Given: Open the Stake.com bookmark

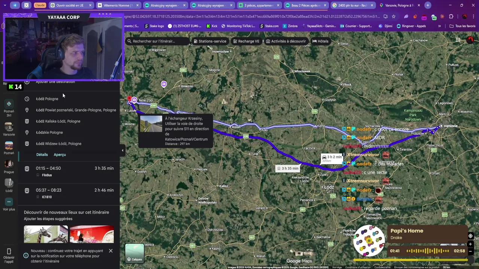Looking at the screenshot, I should [269, 26].
